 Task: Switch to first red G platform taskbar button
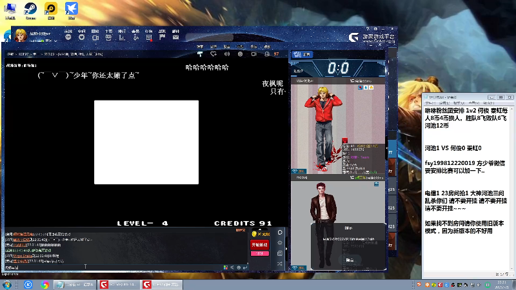coord(119,284)
